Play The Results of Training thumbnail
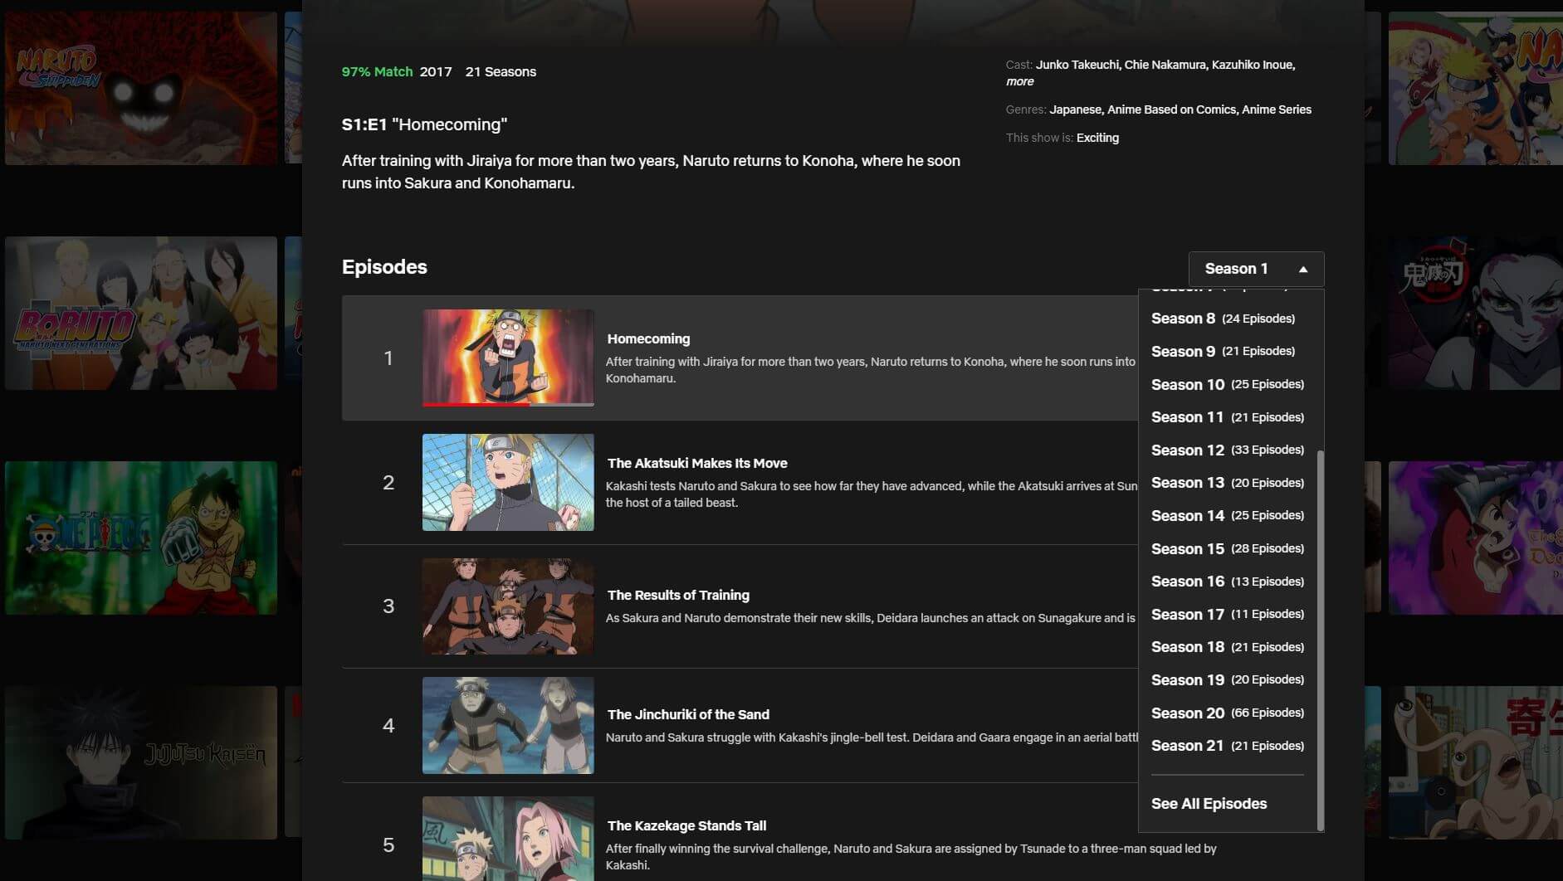Viewport: 1563px width, 881px height. click(x=508, y=606)
